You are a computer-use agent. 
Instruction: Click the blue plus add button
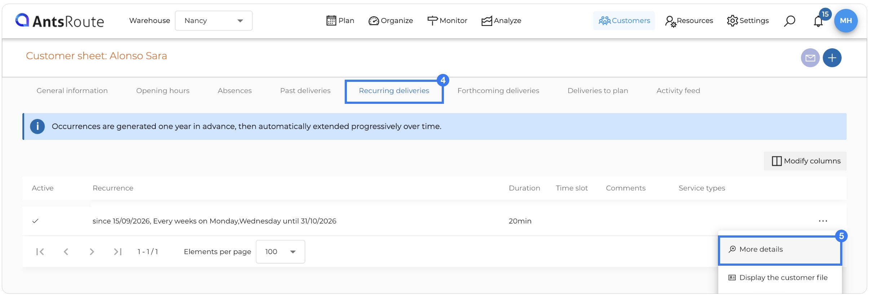[832, 58]
